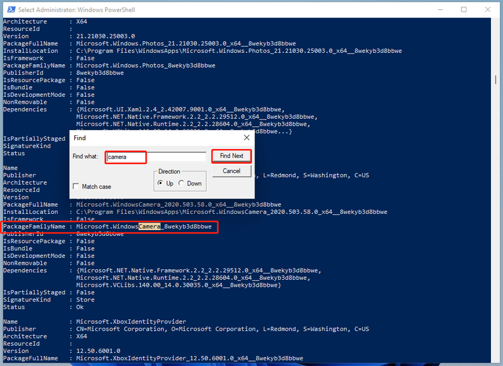Click Status value Ok

click(80, 308)
